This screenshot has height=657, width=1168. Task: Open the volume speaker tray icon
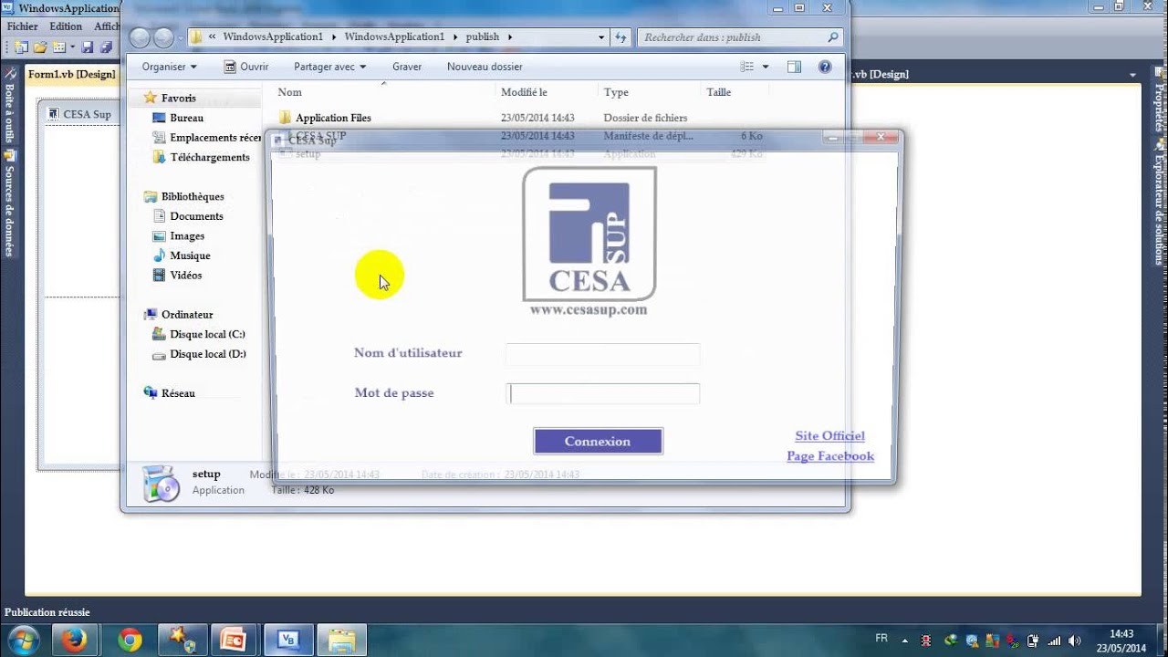coord(1075,641)
